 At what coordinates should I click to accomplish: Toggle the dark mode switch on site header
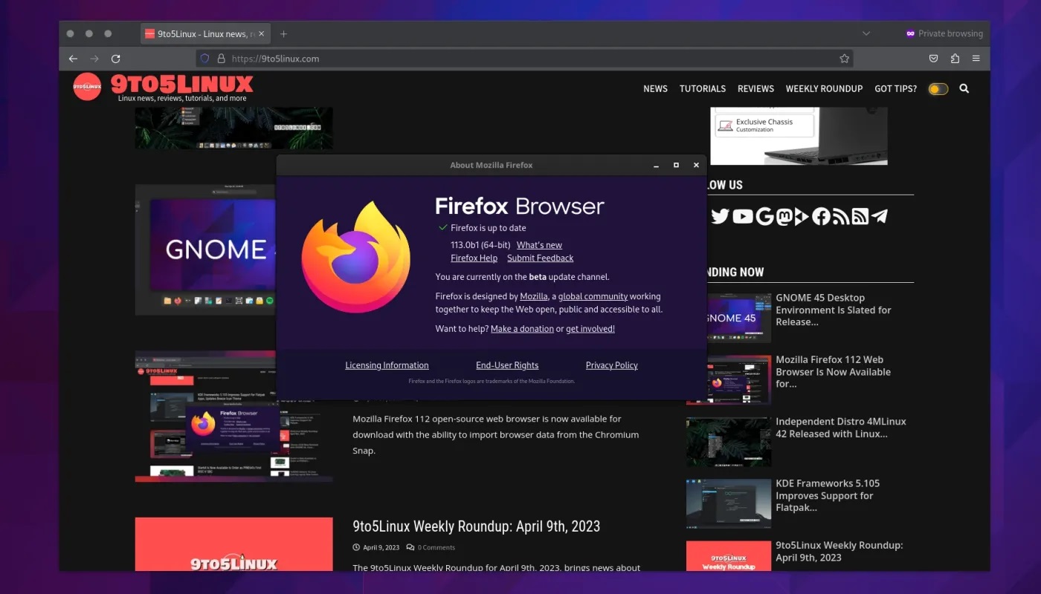[938, 89]
